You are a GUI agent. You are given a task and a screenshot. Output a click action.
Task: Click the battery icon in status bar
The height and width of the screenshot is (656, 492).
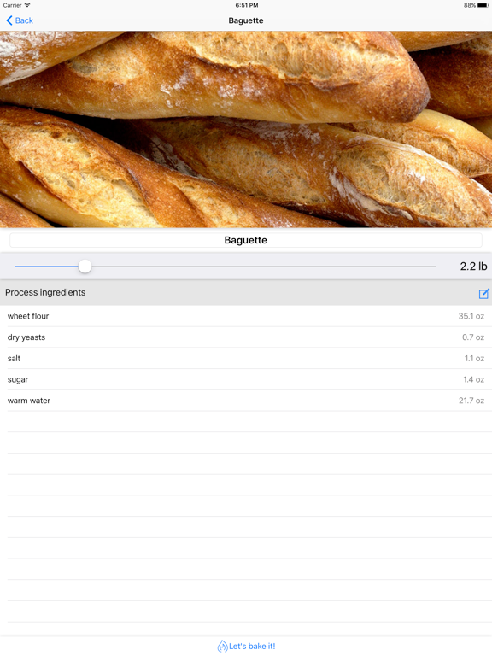coord(483,5)
